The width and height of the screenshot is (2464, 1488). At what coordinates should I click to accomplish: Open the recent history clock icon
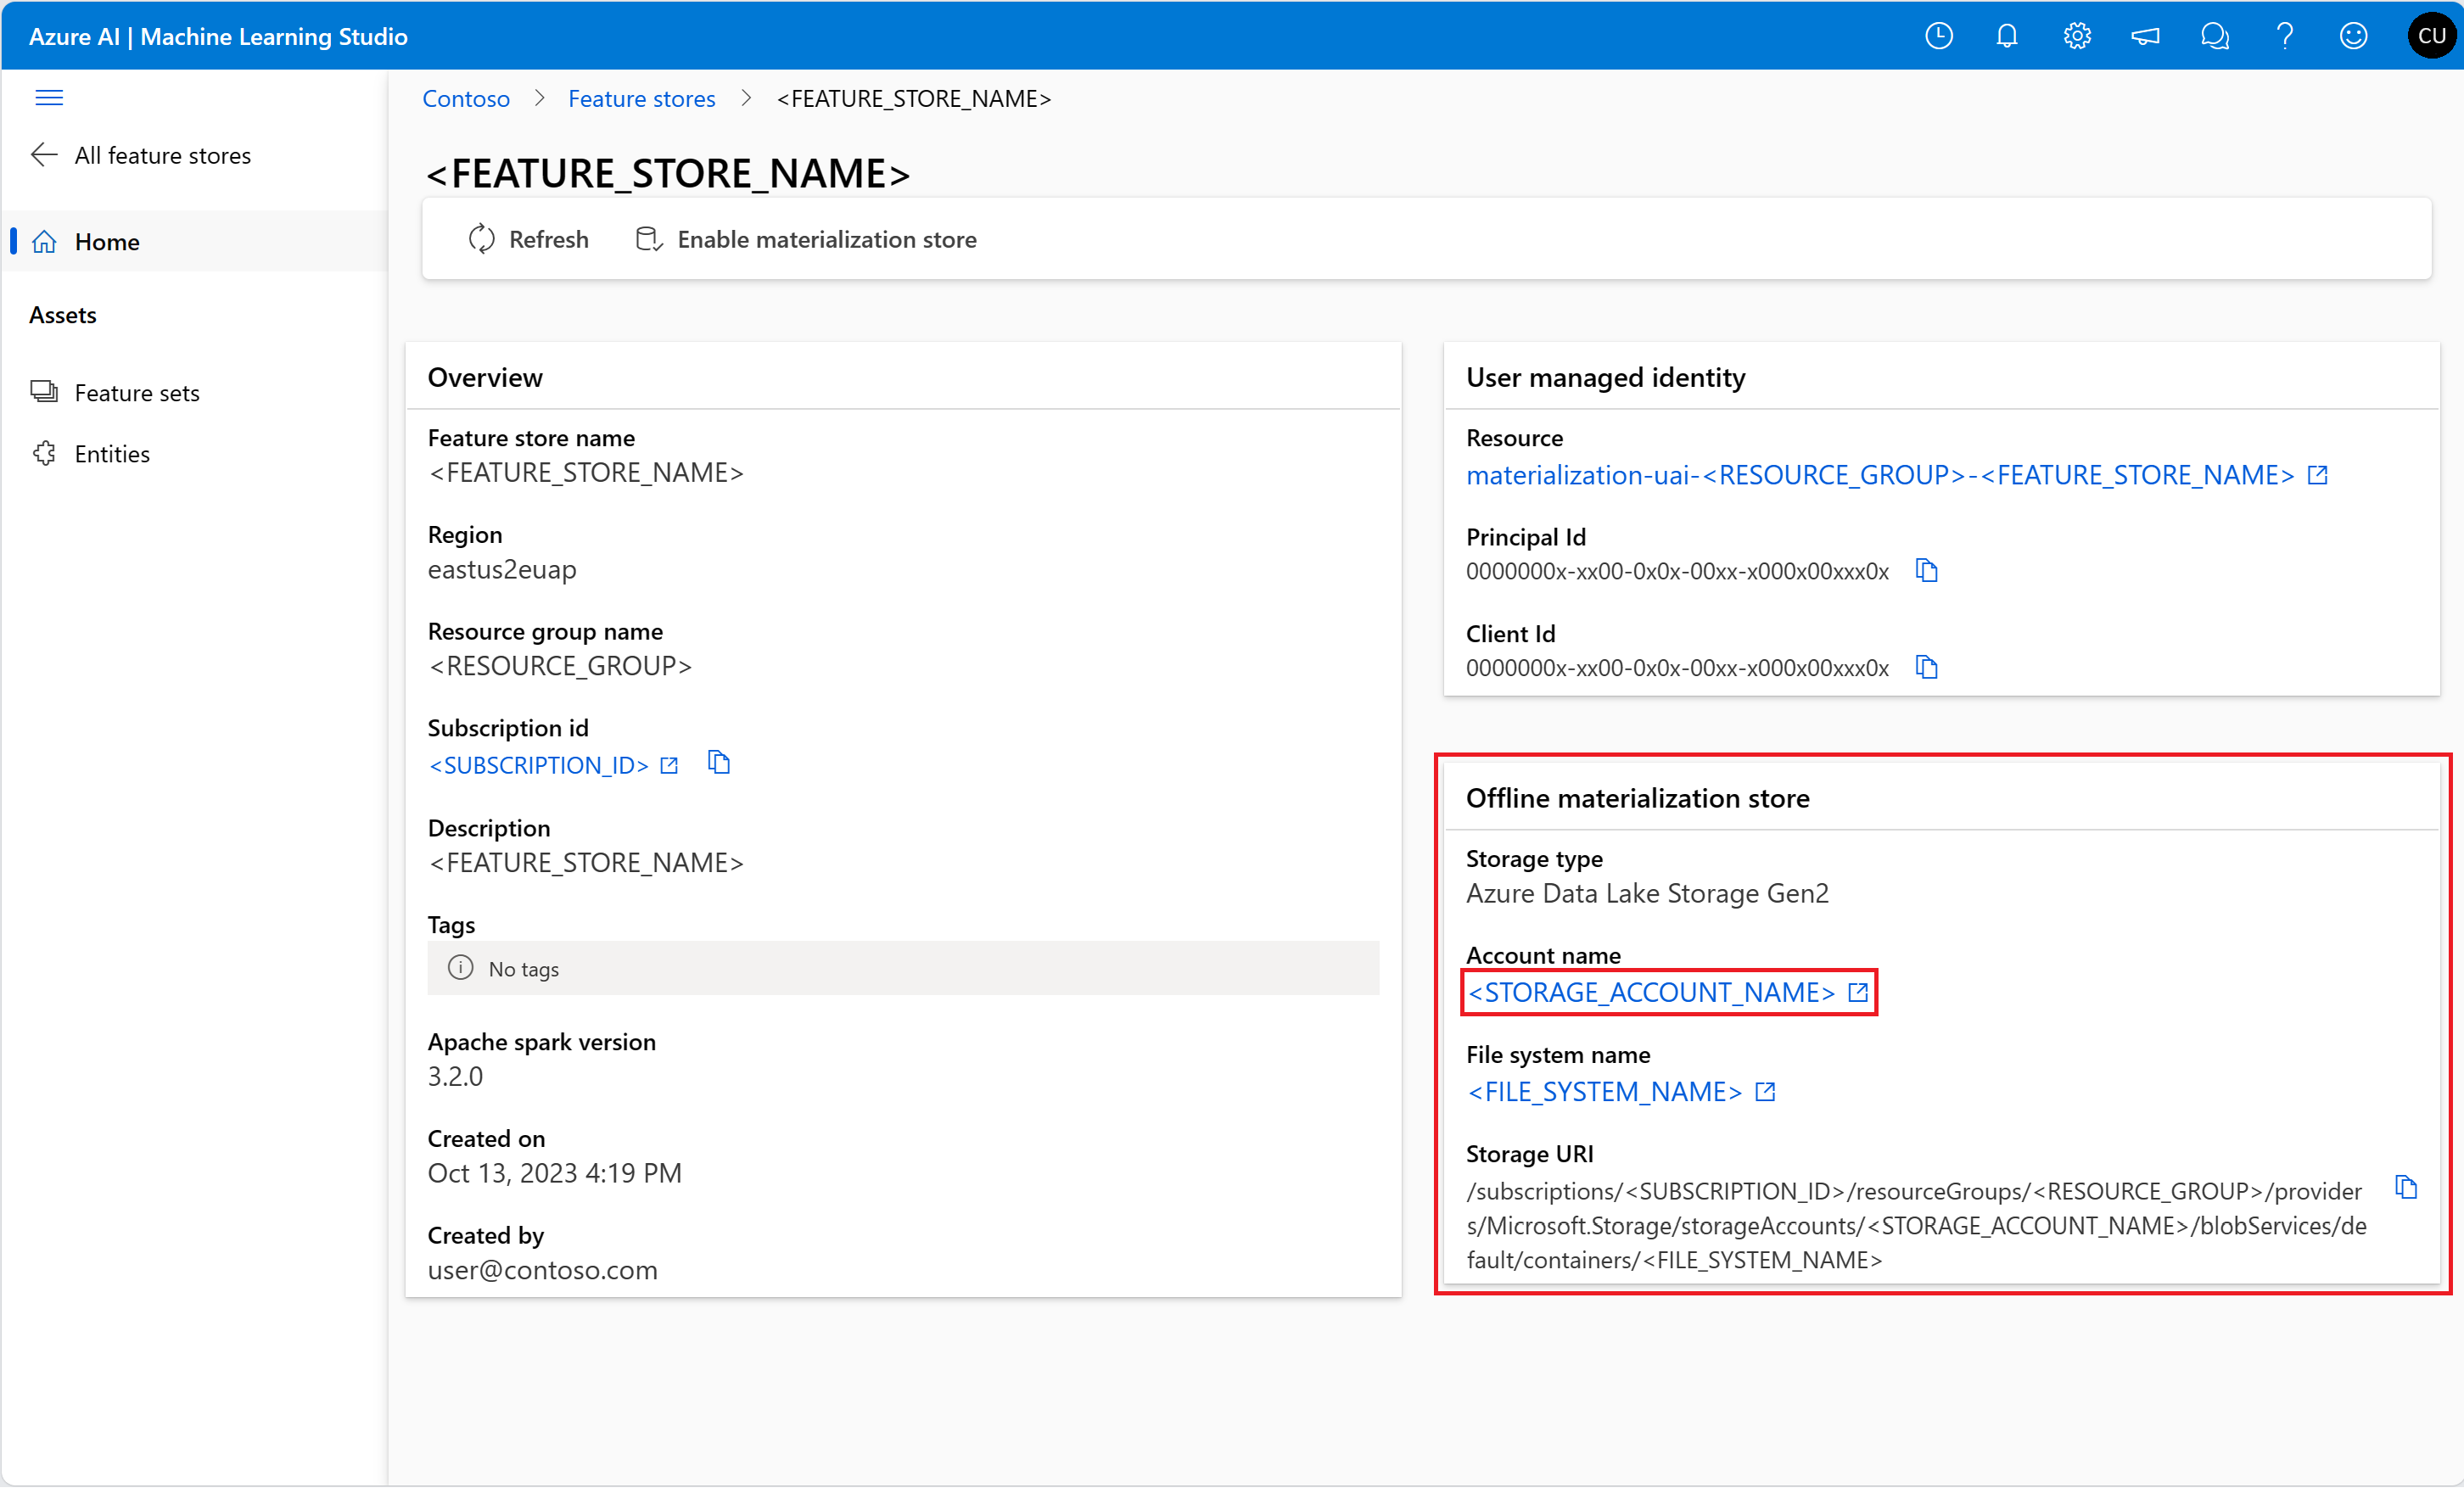[1938, 37]
